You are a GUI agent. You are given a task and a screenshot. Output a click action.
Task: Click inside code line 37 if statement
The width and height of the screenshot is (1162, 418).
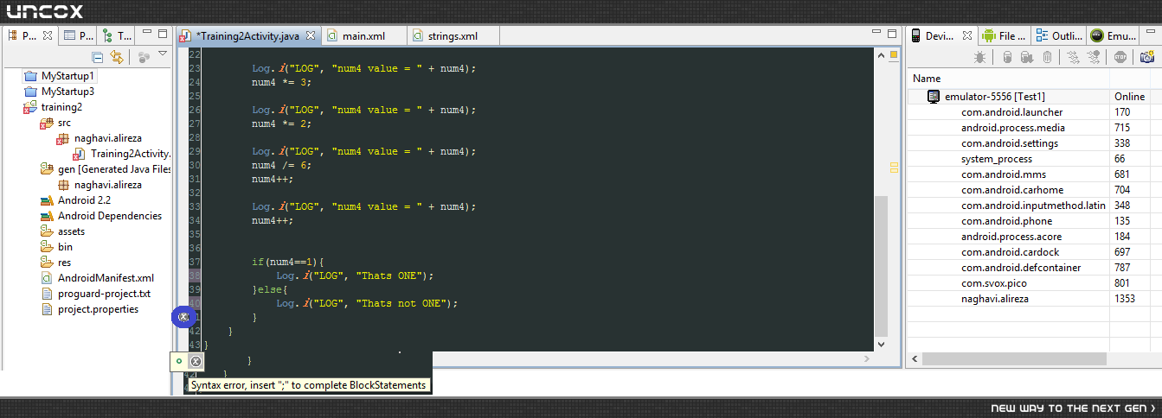[x=287, y=262]
